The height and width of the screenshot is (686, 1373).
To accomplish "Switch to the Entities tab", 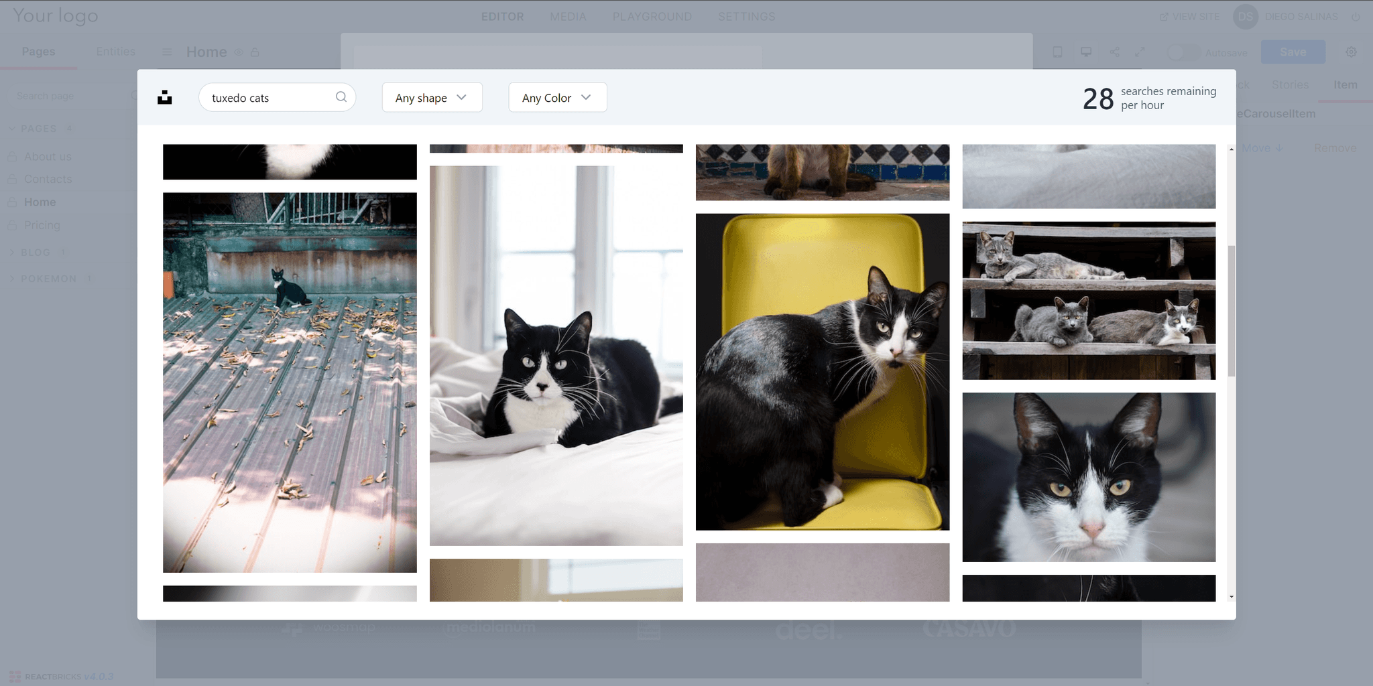I will [x=115, y=52].
